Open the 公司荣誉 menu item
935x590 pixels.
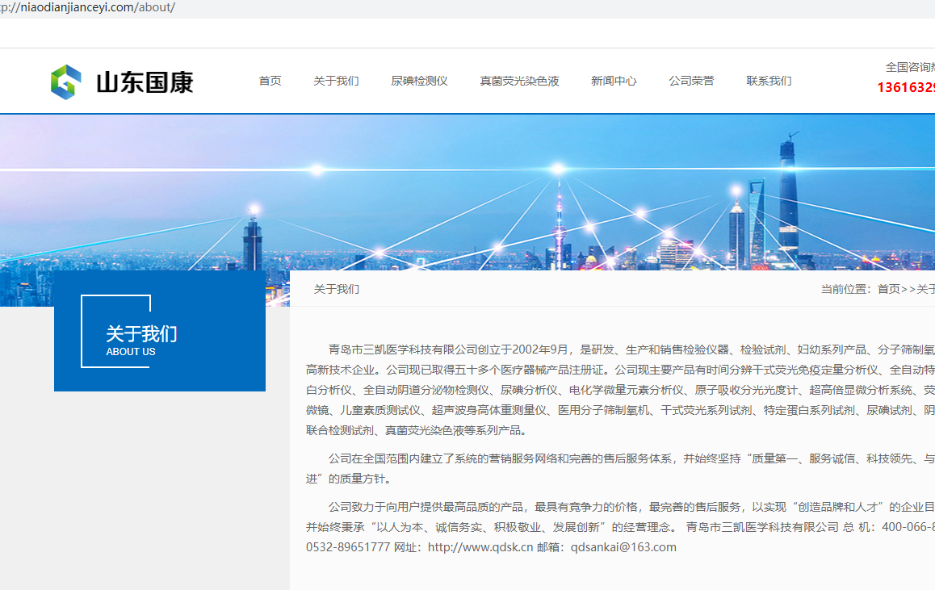click(691, 81)
